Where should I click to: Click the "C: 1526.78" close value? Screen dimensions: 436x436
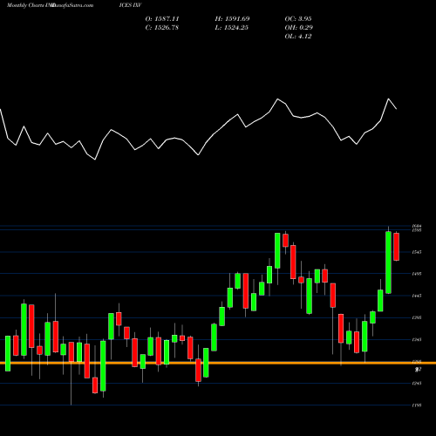161,28
